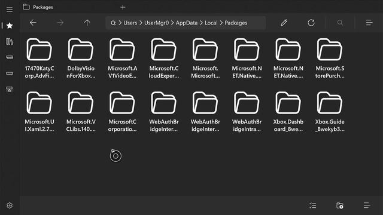Edit the path with the pencil icon
The height and width of the screenshot is (215, 383).
(284, 23)
